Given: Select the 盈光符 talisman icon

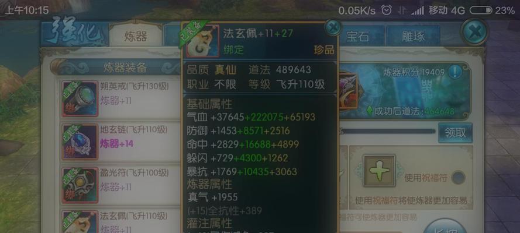Looking at the screenshot, I should click(80, 185).
